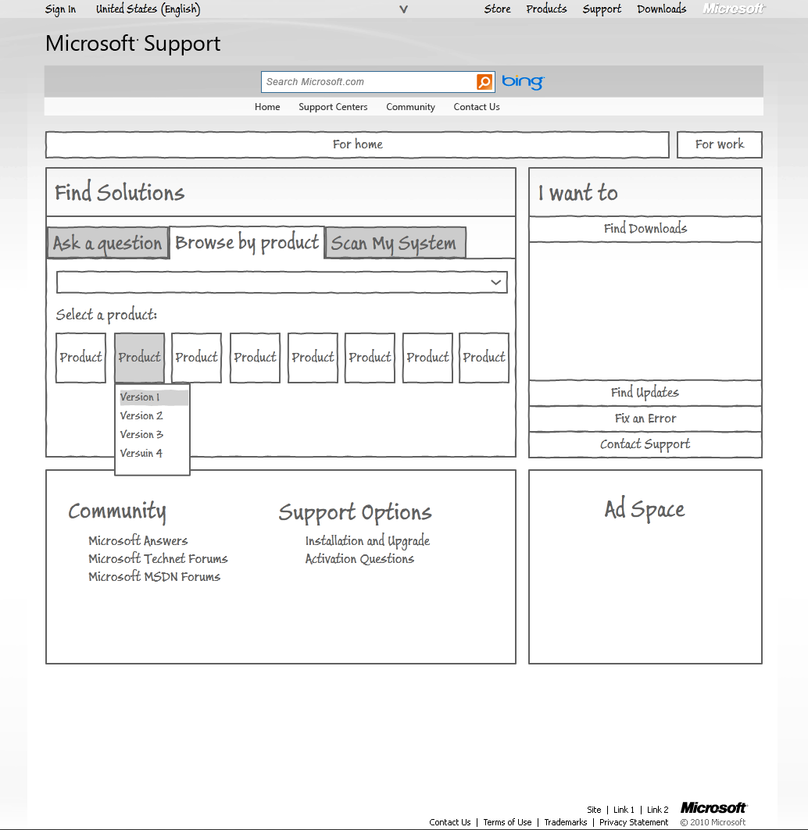
Task: Select the fourth Product tile
Action: [255, 358]
